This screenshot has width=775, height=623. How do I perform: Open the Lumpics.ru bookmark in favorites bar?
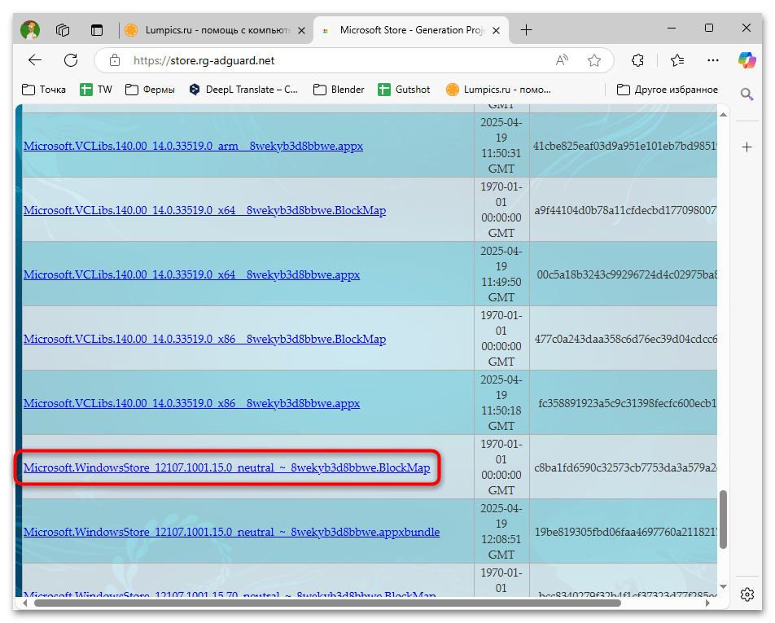coord(498,90)
